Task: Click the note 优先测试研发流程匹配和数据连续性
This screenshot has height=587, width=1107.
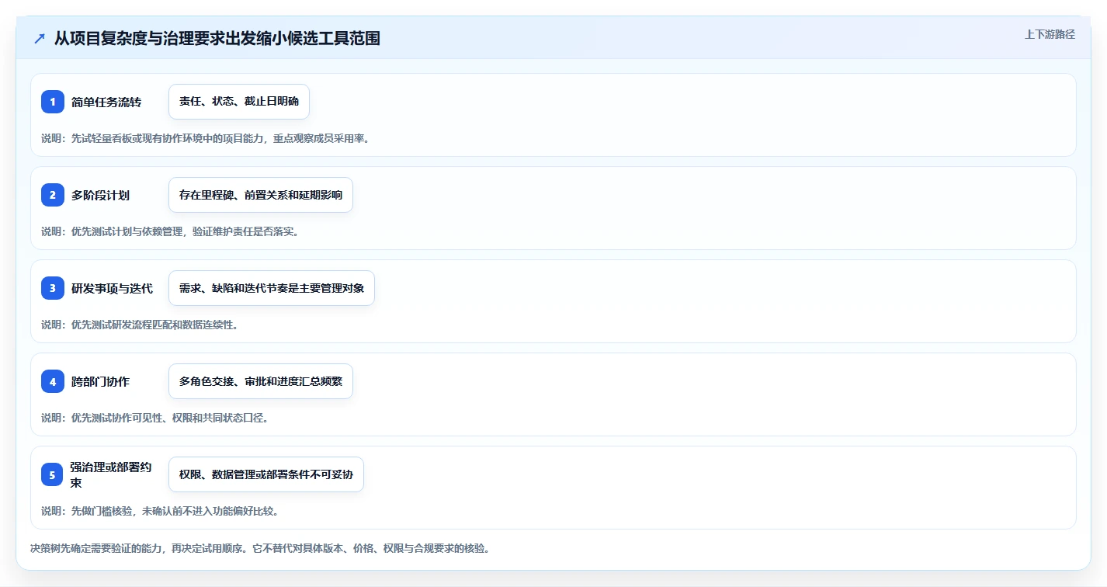Action: pyautogui.click(x=140, y=325)
